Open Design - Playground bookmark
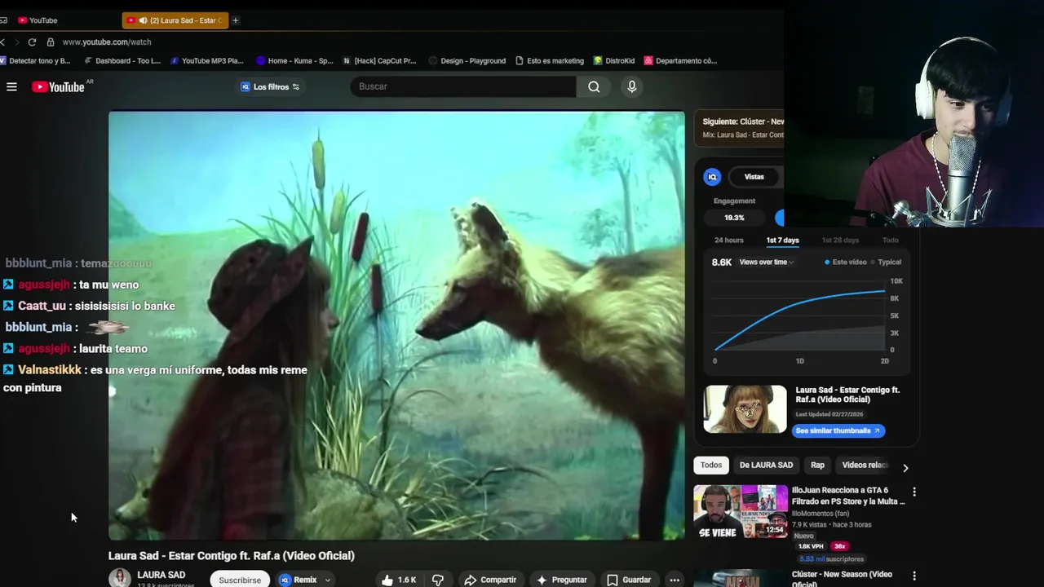1044x587 pixels. coord(467,60)
